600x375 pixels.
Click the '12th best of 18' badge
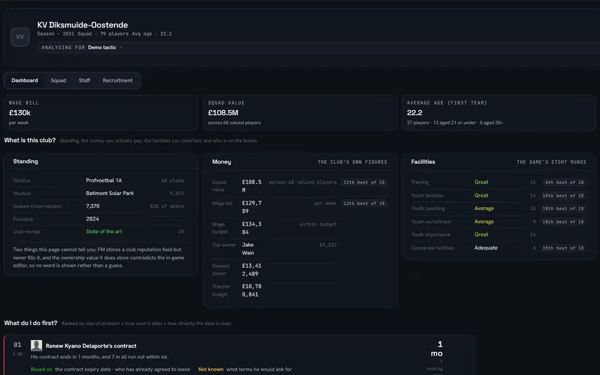(364, 182)
